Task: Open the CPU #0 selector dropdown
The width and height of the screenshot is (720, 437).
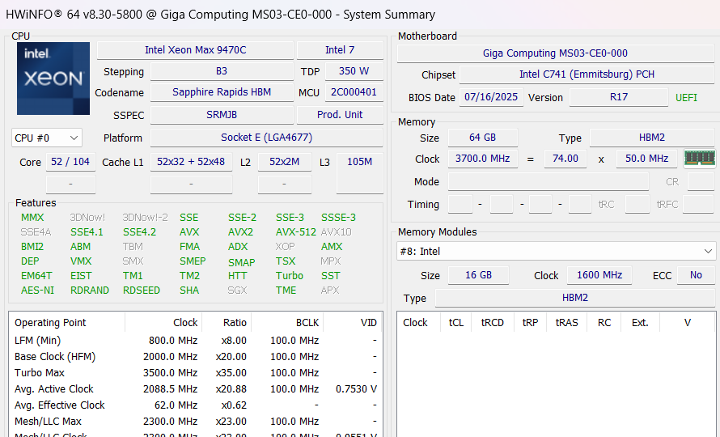Action: click(x=47, y=138)
